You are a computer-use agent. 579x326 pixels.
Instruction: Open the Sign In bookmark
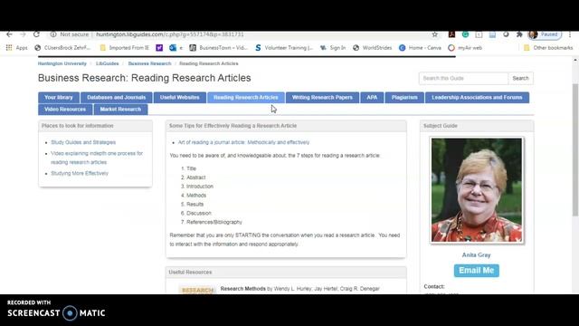pos(333,48)
